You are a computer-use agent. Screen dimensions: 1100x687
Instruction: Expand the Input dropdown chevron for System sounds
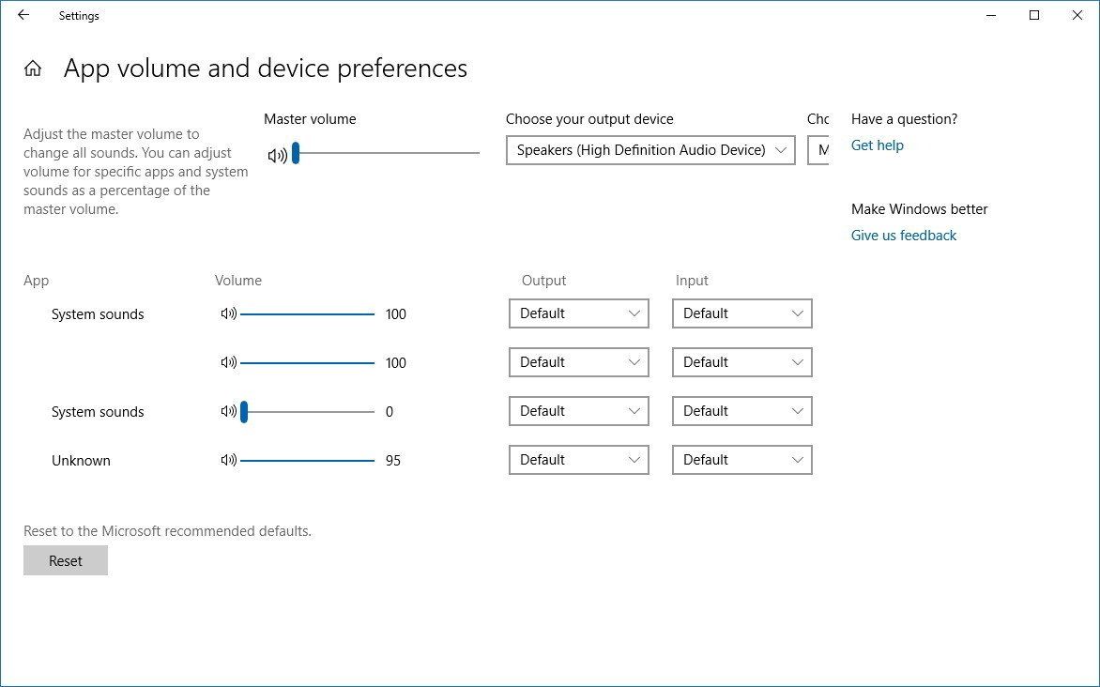[796, 313]
